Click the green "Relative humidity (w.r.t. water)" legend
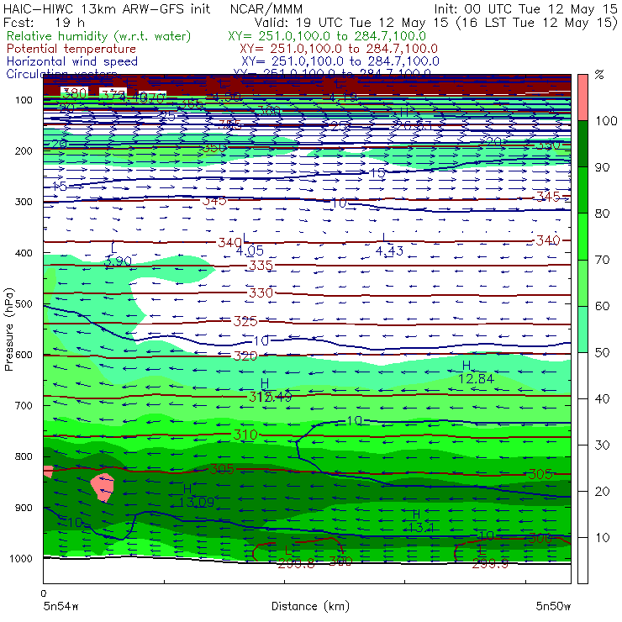Viewport: 622px width, 622px height. pos(99,36)
